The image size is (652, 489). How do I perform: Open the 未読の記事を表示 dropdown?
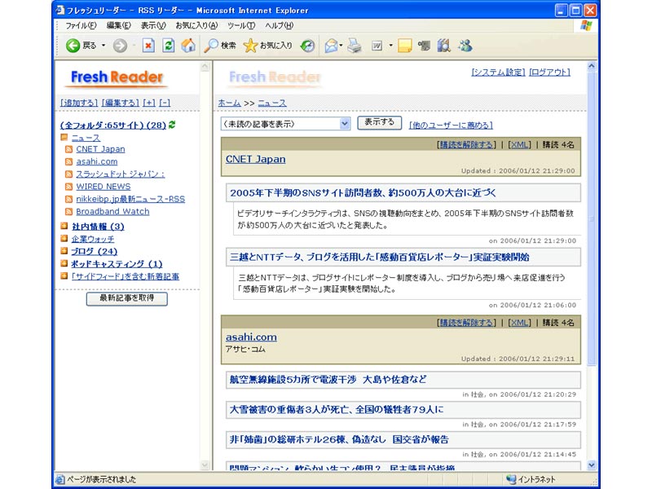[x=285, y=124]
